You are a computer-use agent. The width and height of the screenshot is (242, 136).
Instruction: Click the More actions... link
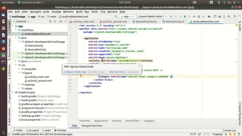pos(117,72)
